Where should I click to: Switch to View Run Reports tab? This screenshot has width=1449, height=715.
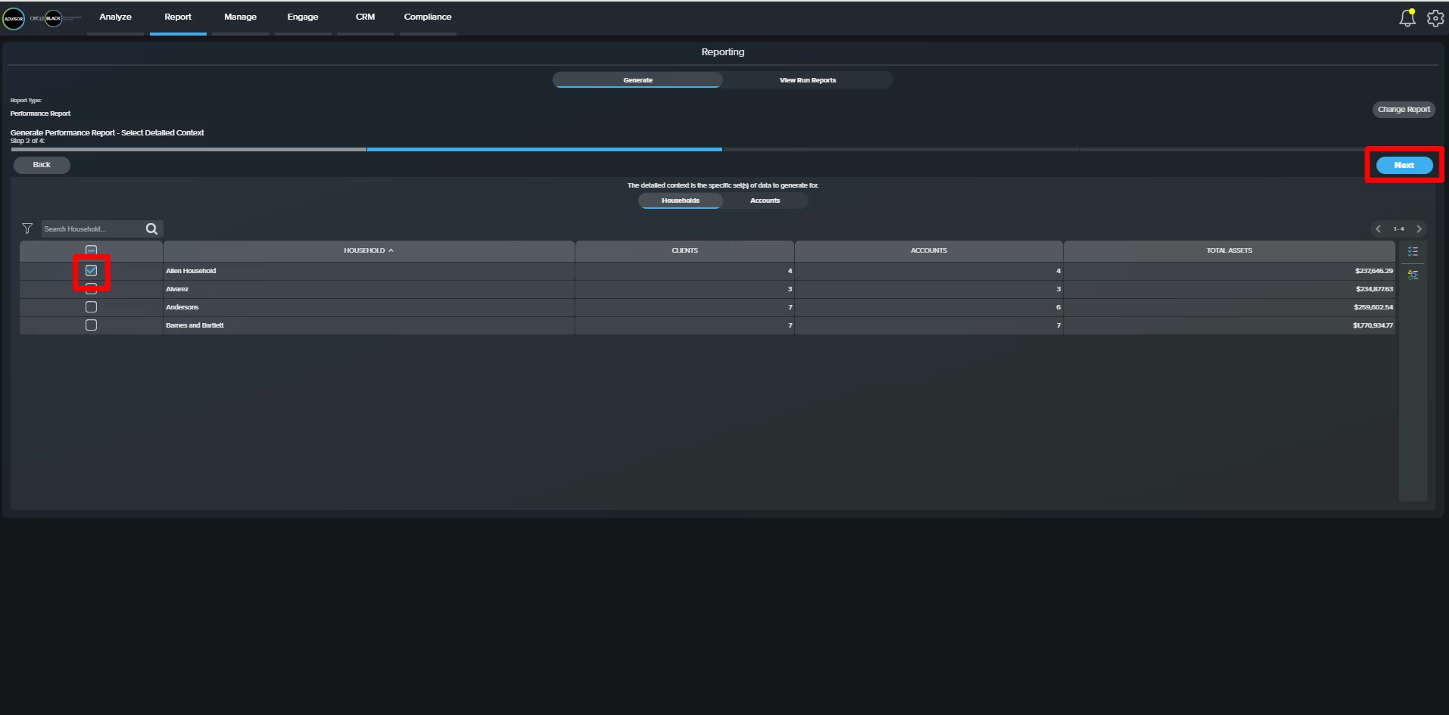point(808,80)
